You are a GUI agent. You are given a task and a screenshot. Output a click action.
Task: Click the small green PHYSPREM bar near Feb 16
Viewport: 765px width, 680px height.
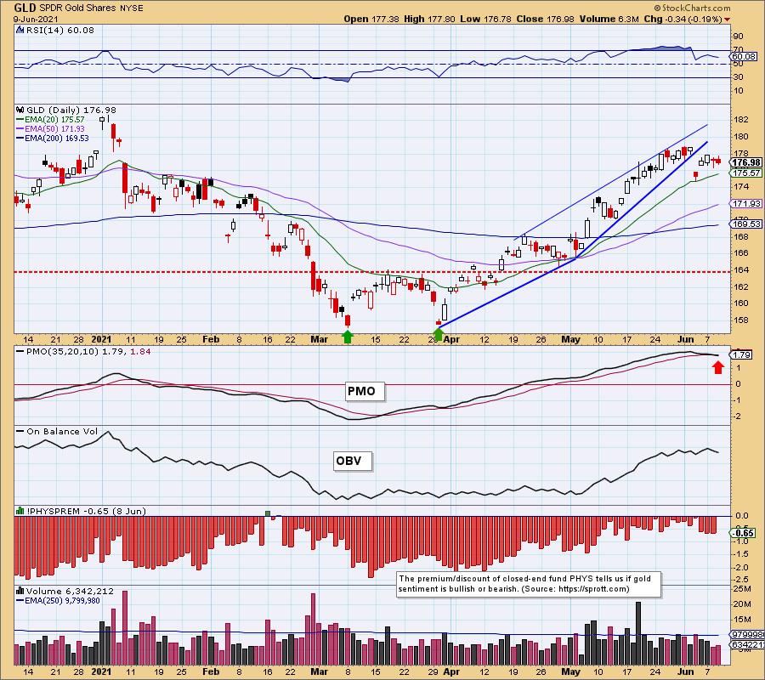click(x=268, y=513)
